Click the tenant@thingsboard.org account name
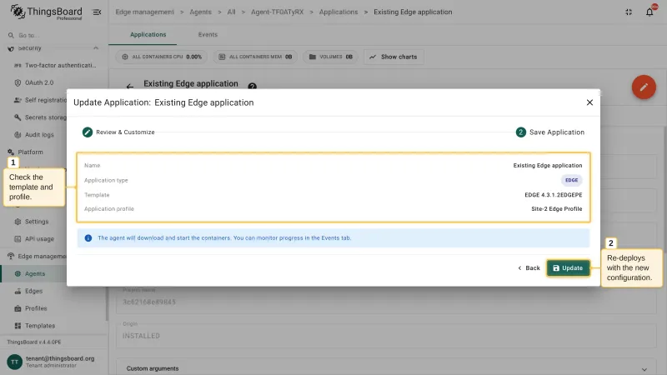 pos(60,358)
